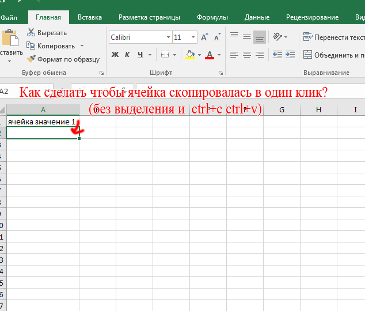Toggle bottom vertical alignment
Image resolution: width=365 pixels, height=311 pixels.
click(259, 37)
